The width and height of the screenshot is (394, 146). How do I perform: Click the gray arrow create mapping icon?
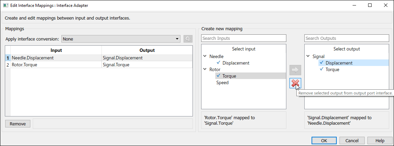(295, 70)
